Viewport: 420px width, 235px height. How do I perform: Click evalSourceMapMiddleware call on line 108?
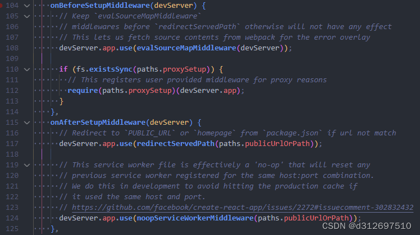[186, 48]
